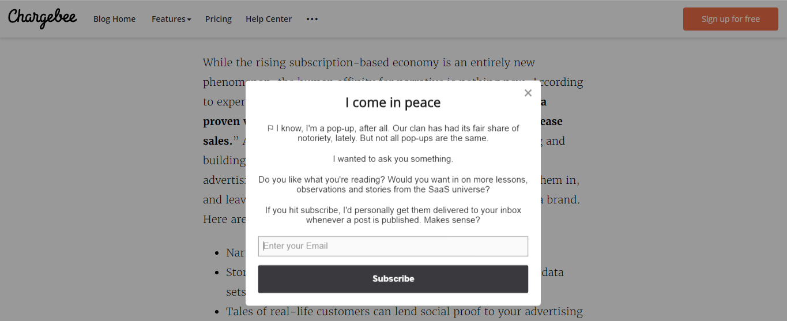
Task: Open the Pricing page
Action: (219, 19)
